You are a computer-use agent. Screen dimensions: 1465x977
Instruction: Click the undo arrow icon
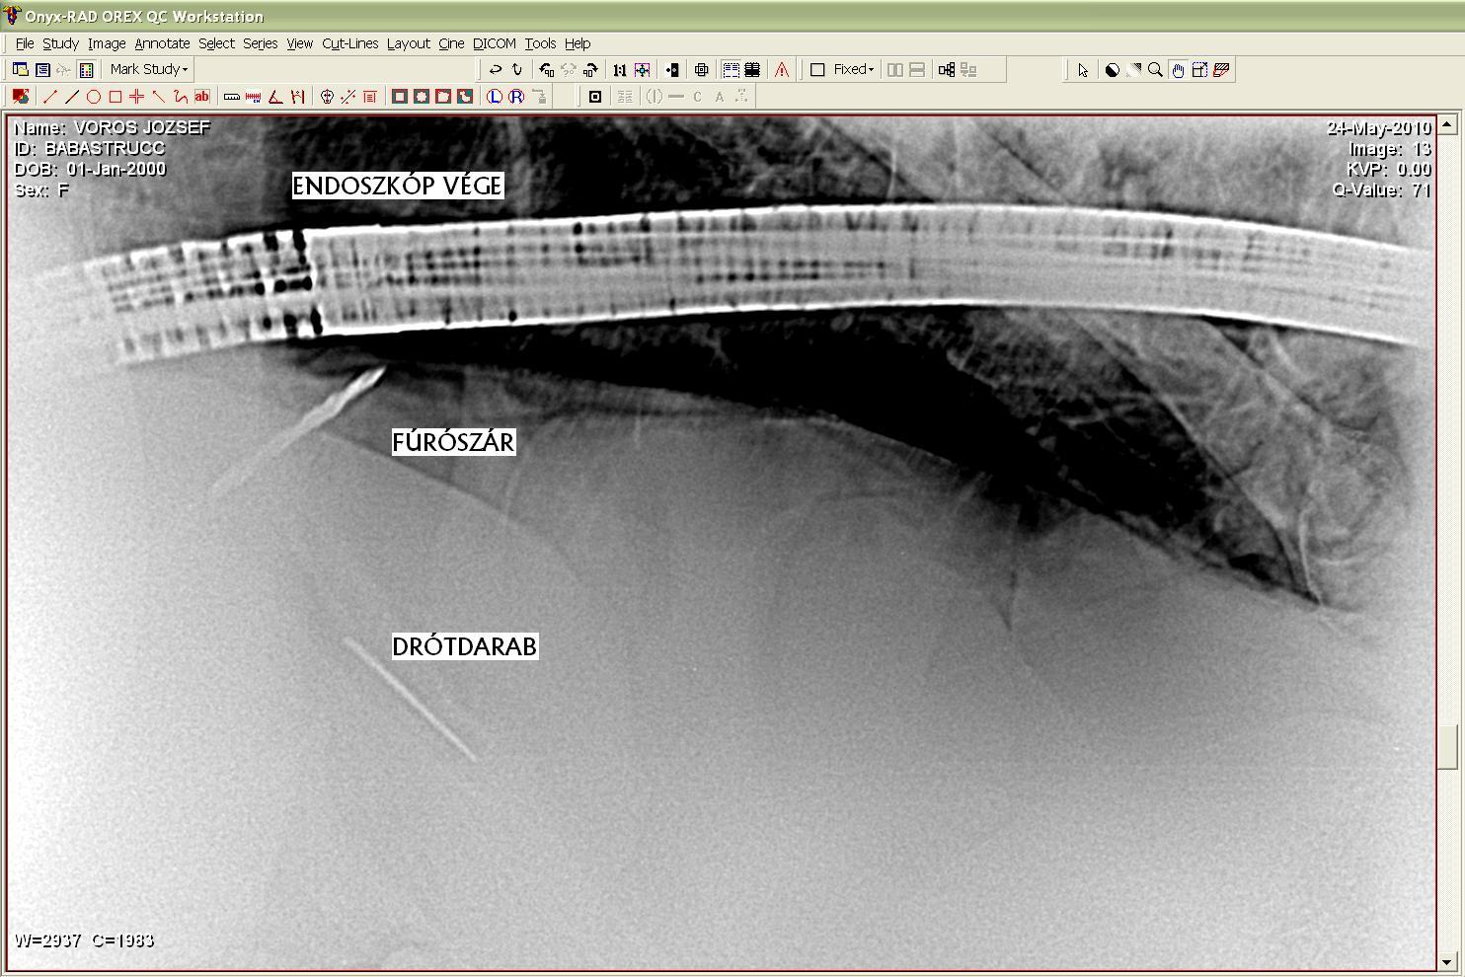point(496,69)
